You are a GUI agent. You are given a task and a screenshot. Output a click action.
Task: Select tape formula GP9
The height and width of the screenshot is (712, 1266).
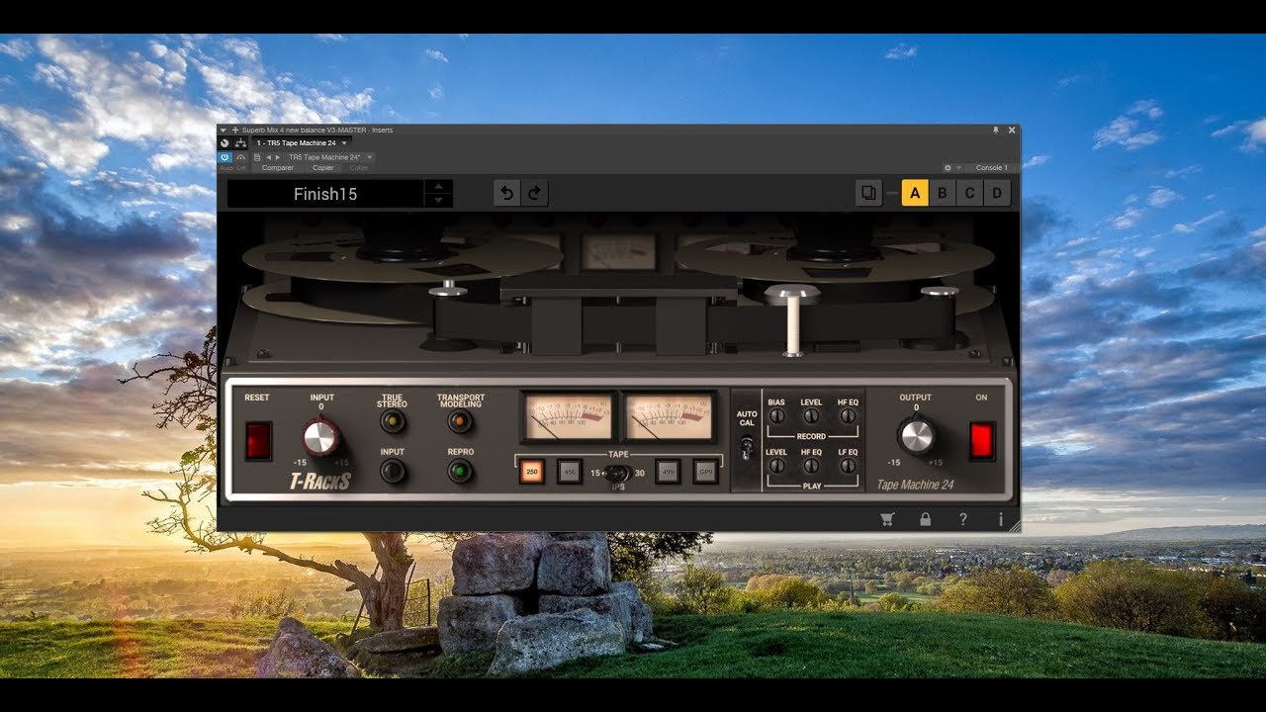coord(704,472)
